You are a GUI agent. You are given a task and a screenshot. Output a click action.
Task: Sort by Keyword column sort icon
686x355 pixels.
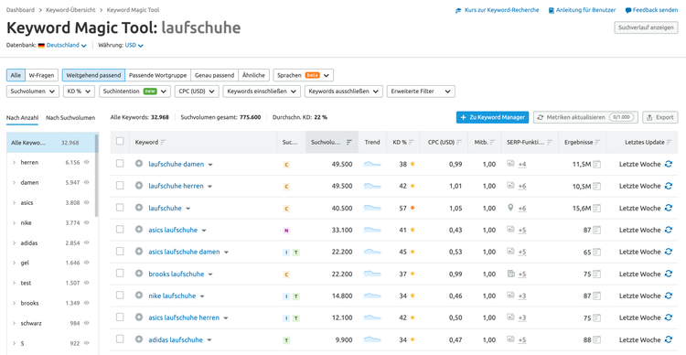pyautogui.click(x=163, y=142)
